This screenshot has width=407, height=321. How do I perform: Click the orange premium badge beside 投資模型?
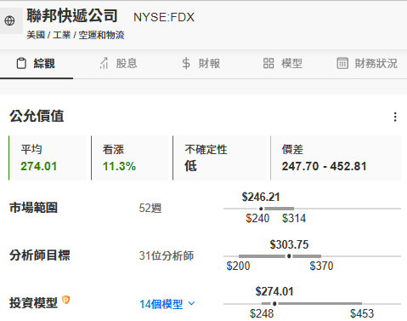[66, 300]
